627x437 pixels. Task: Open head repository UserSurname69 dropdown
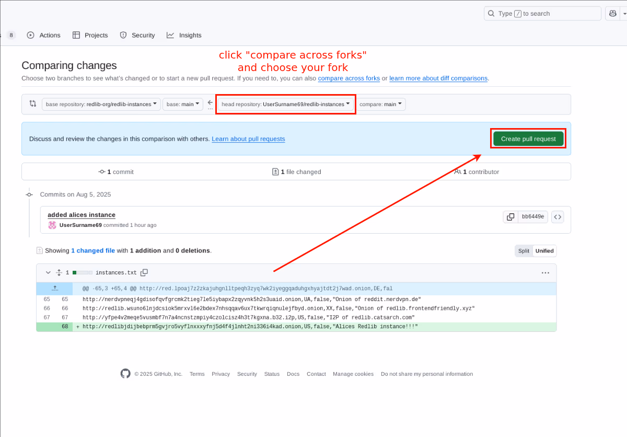click(x=285, y=105)
